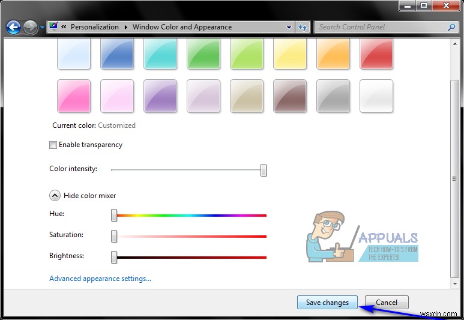Pick the tan beige color swatch
This screenshot has height=320, width=464.
247,96
